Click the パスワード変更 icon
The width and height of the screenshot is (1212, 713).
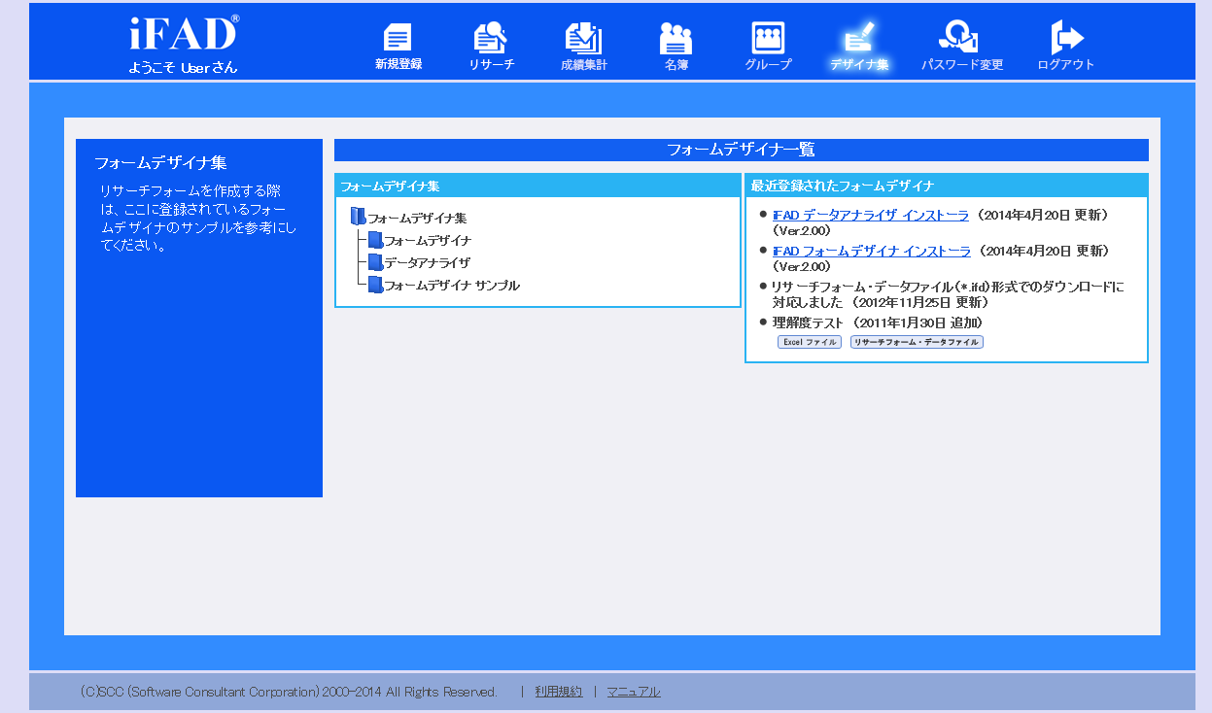tap(961, 38)
